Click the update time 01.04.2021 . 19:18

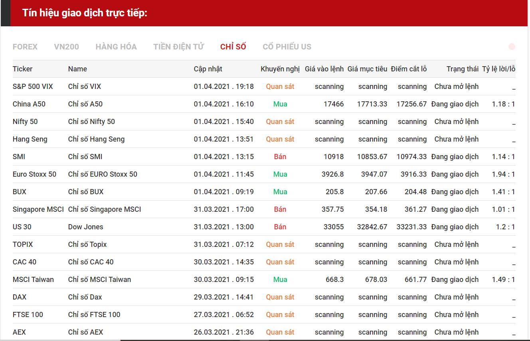click(x=224, y=87)
